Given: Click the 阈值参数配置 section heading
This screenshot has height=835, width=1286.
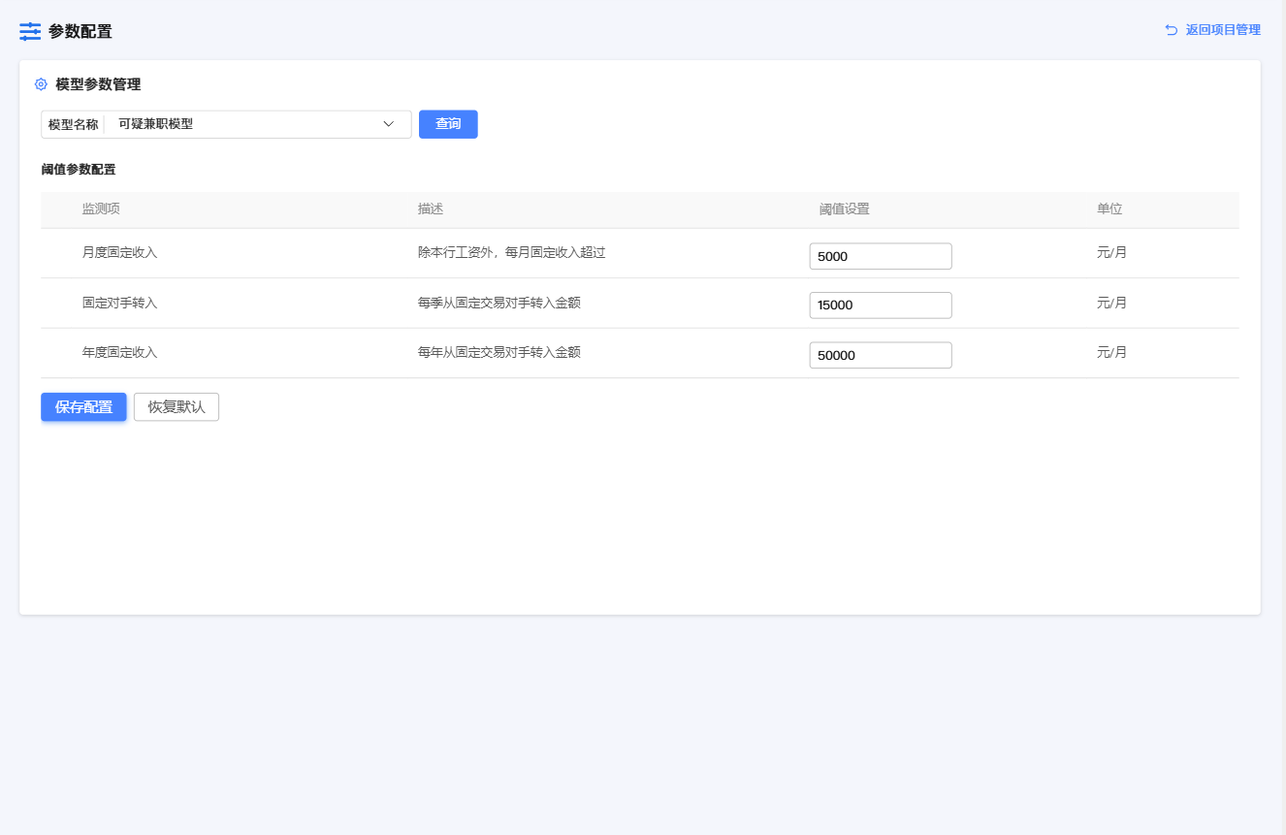Looking at the screenshot, I should point(79,170).
